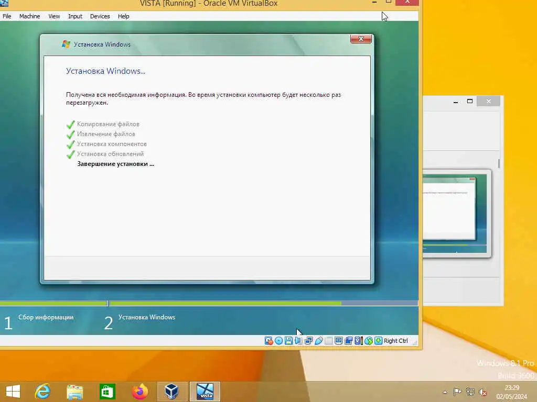Image resolution: width=537 pixels, height=402 pixels.
Task: Open the Devices menu
Action: [100, 16]
